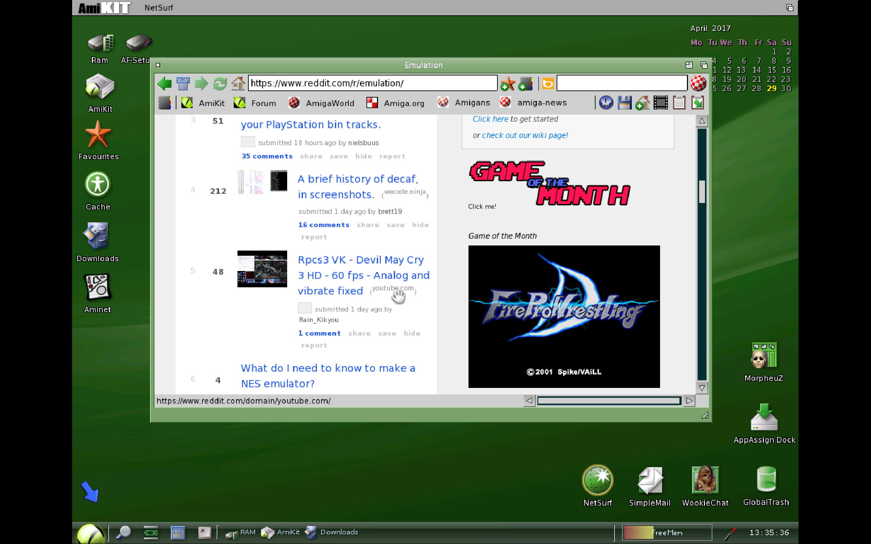The image size is (871, 544).
Task: Click the vertical scrollbar down arrow
Action: pyautogui.click(x=702, y=388)
